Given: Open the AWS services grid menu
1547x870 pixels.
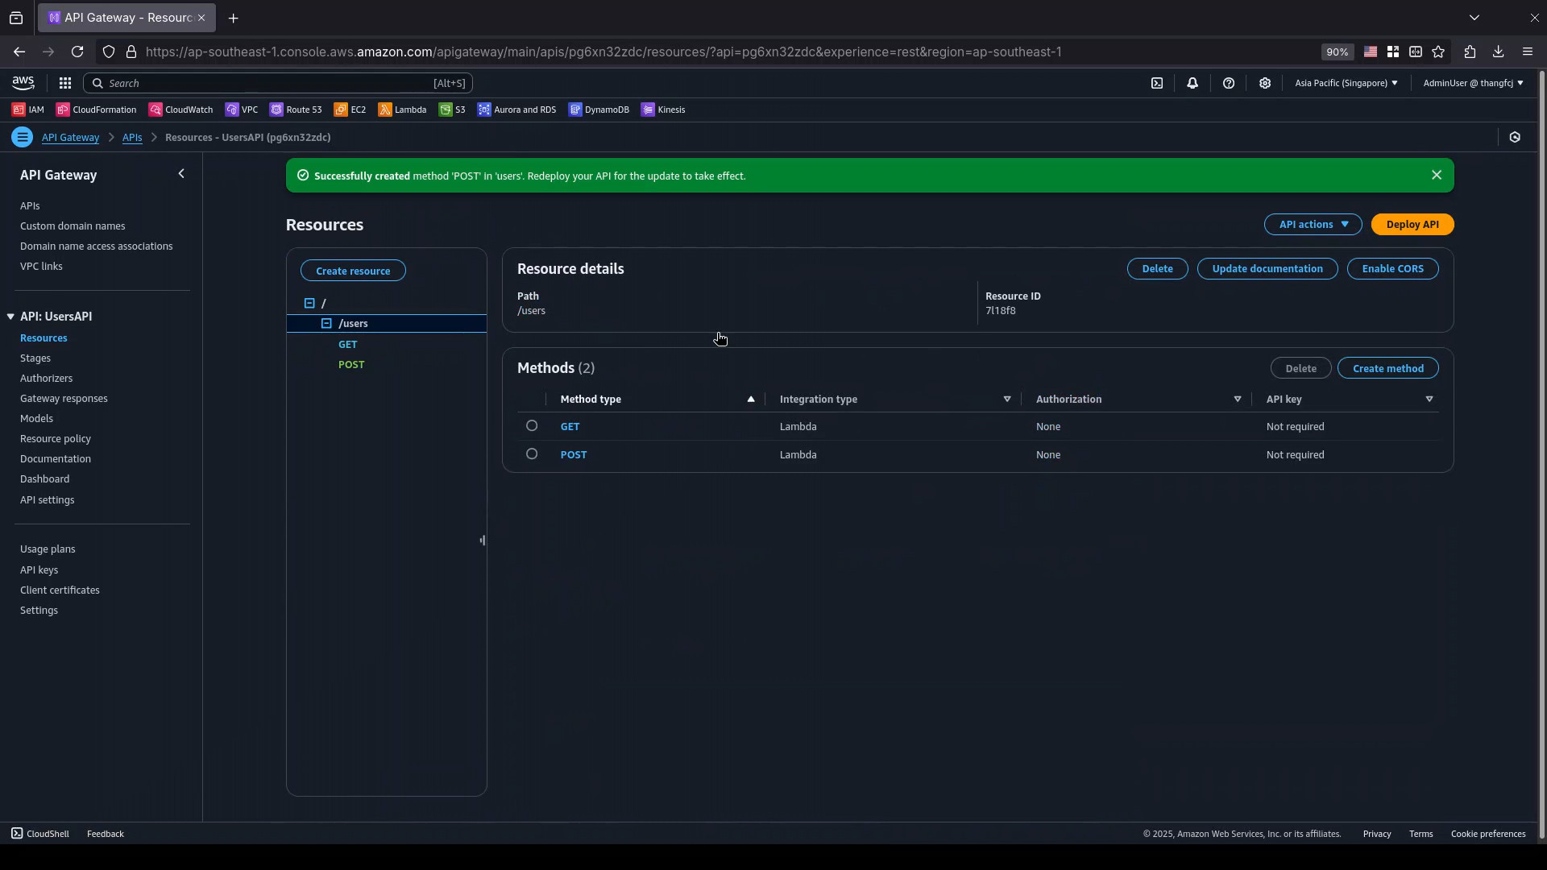Looking at the screenshot, I should coord(65,83).
